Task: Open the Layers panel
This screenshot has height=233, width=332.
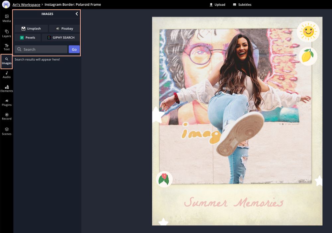Action: pyautogui.click(x=7, y=33)
